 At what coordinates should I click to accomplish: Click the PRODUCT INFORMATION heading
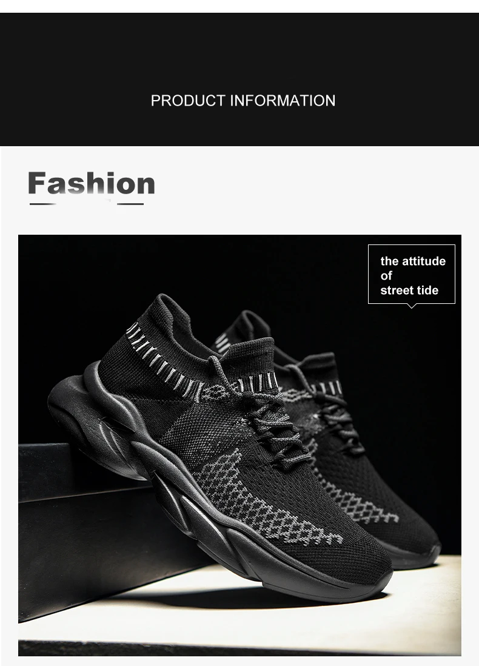coord(243,101)
